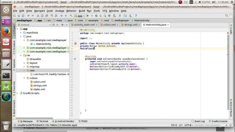
Task: Run the app with green play icon
Action: [88, 16]
